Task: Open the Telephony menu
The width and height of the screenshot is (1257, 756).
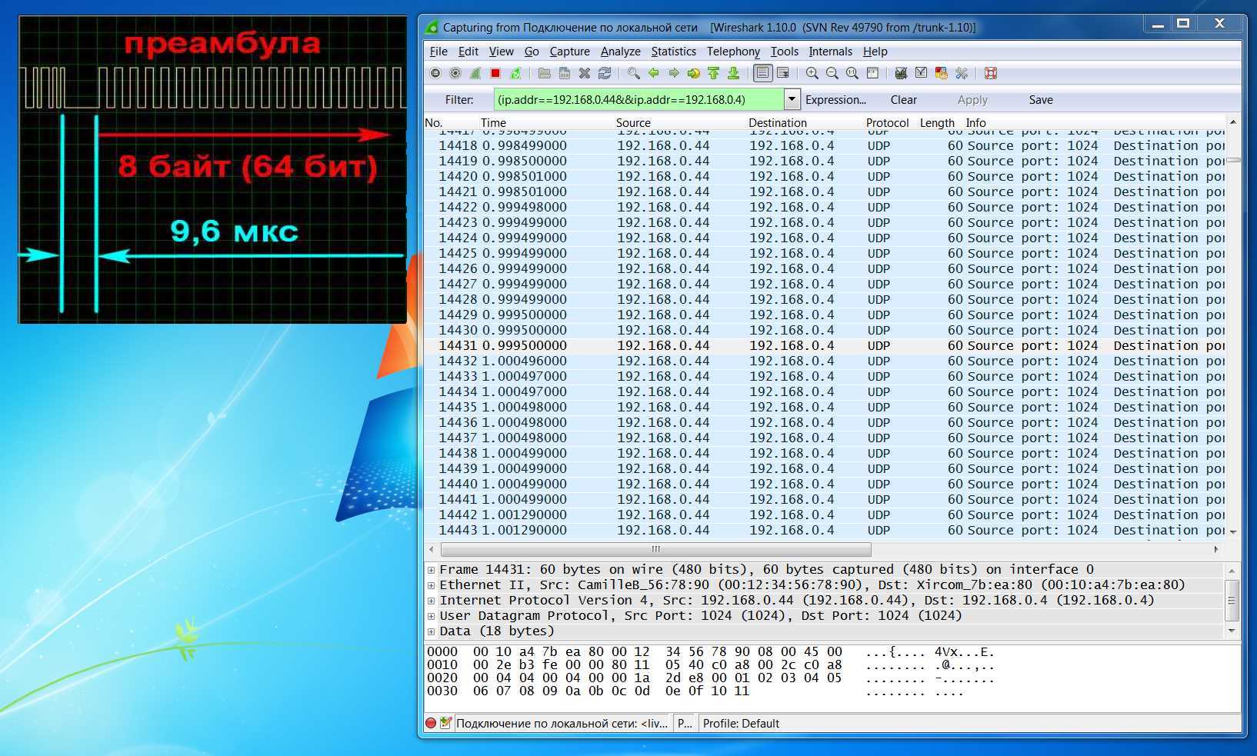Action: [734, 52]
